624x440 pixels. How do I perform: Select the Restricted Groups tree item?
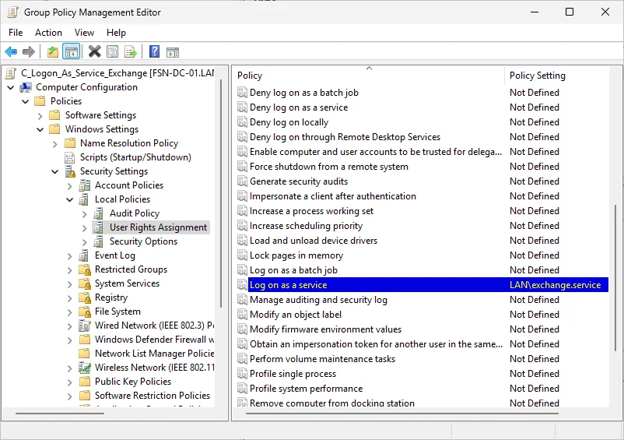point(131,269)
